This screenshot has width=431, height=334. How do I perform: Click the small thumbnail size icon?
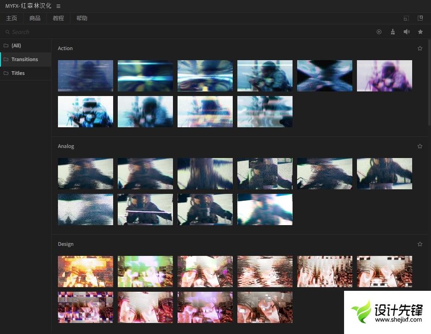406,18
